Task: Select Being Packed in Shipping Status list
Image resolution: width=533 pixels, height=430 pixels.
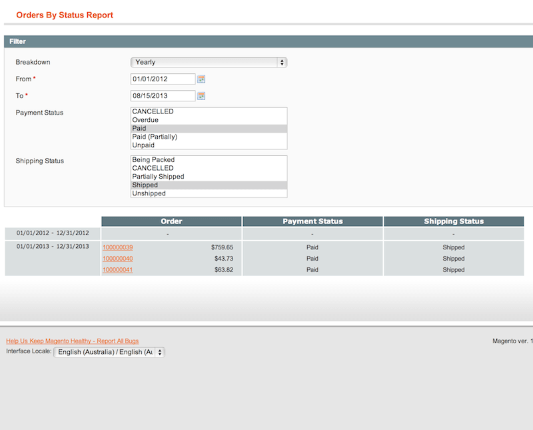Action: [153, 160]
